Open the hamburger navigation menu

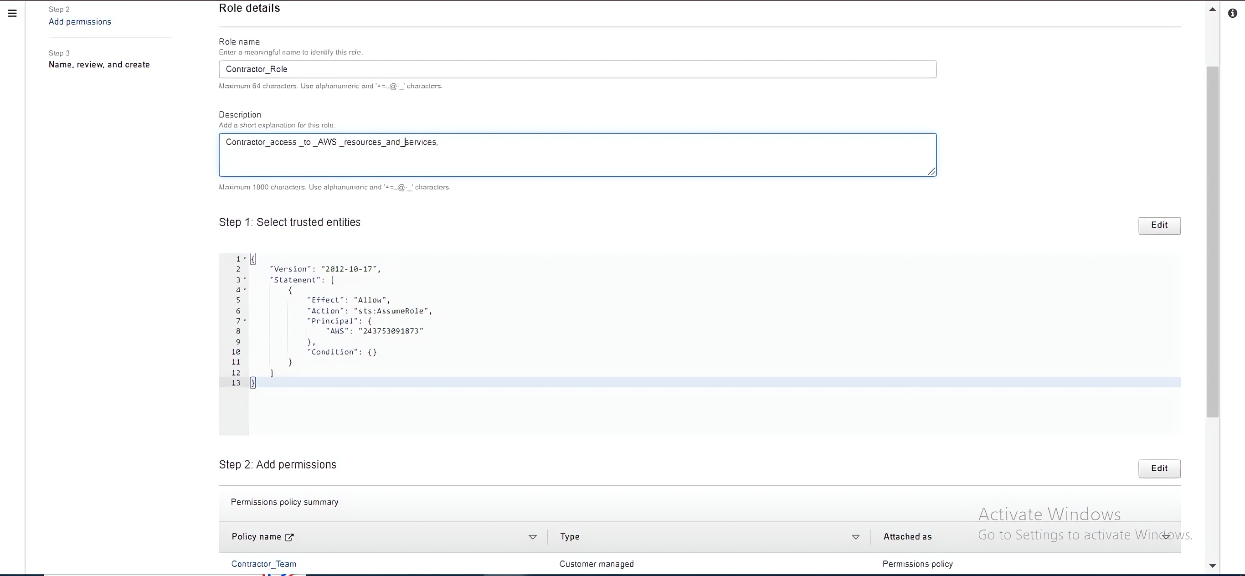tap(13, 13)
